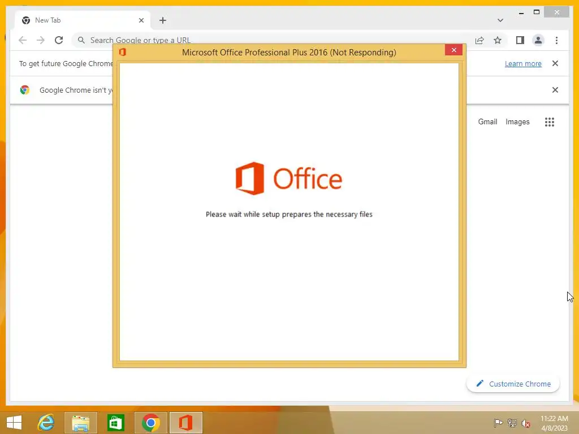Go forward in Chrome history

coord(41,40)
